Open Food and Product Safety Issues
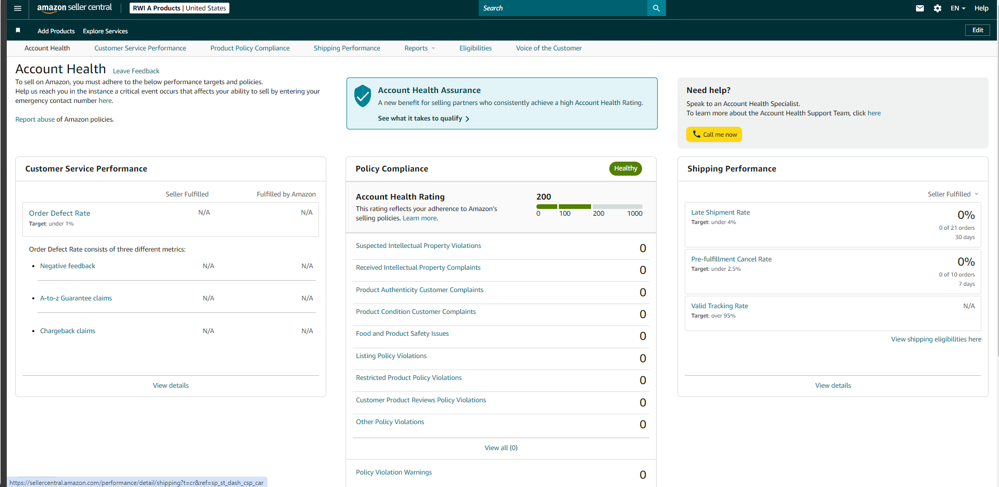 pyautogui.click(x=402, y=334)
